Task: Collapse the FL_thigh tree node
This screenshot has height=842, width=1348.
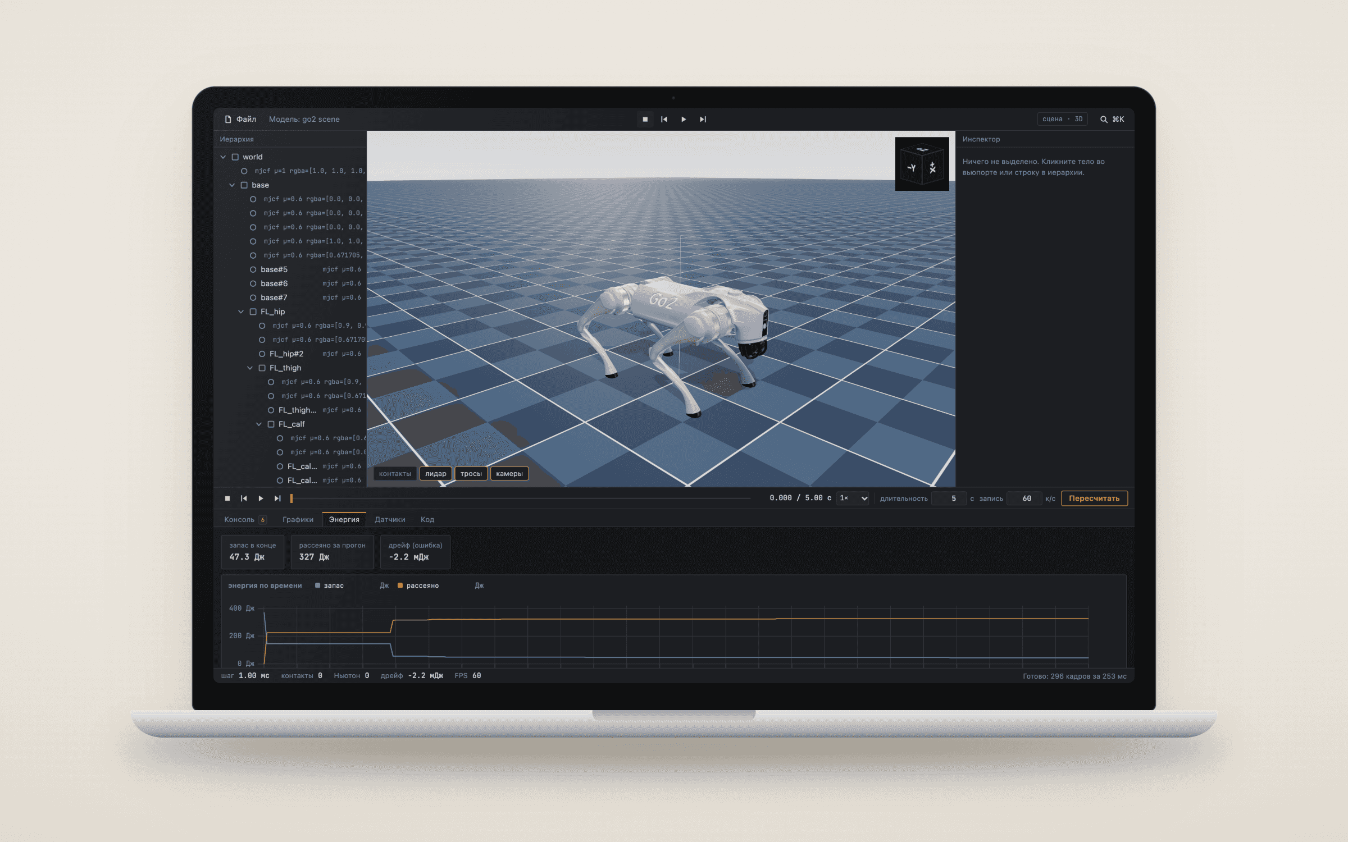Action: pos(250,368)
